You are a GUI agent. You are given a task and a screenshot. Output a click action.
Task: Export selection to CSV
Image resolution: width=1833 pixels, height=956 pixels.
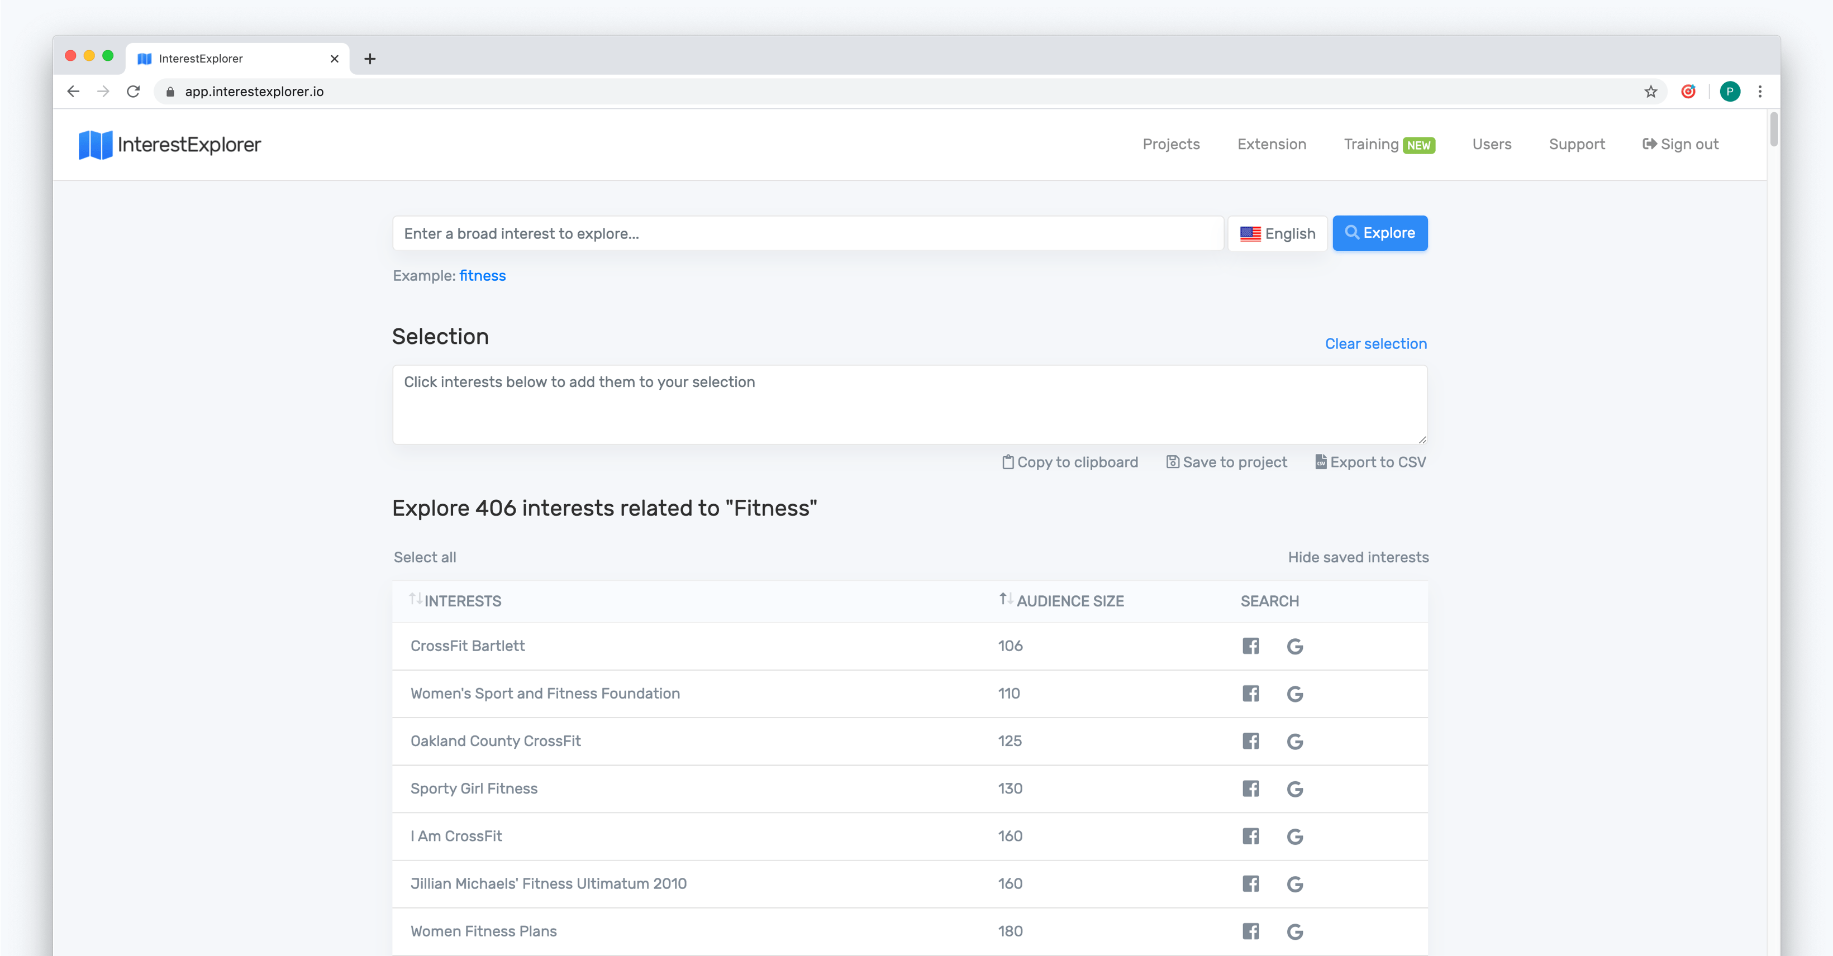(1370, 462)
